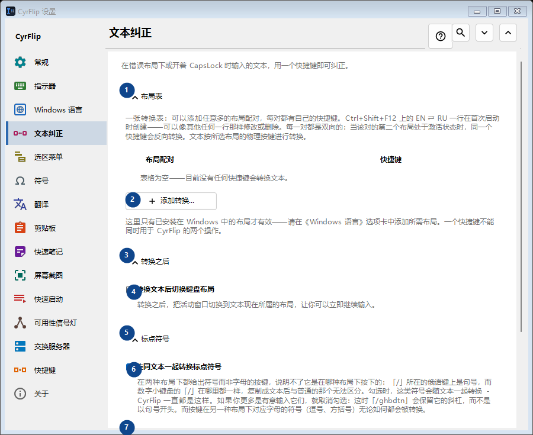
Task: Open the 交换服务器 page label
Action: click(52, 346)
